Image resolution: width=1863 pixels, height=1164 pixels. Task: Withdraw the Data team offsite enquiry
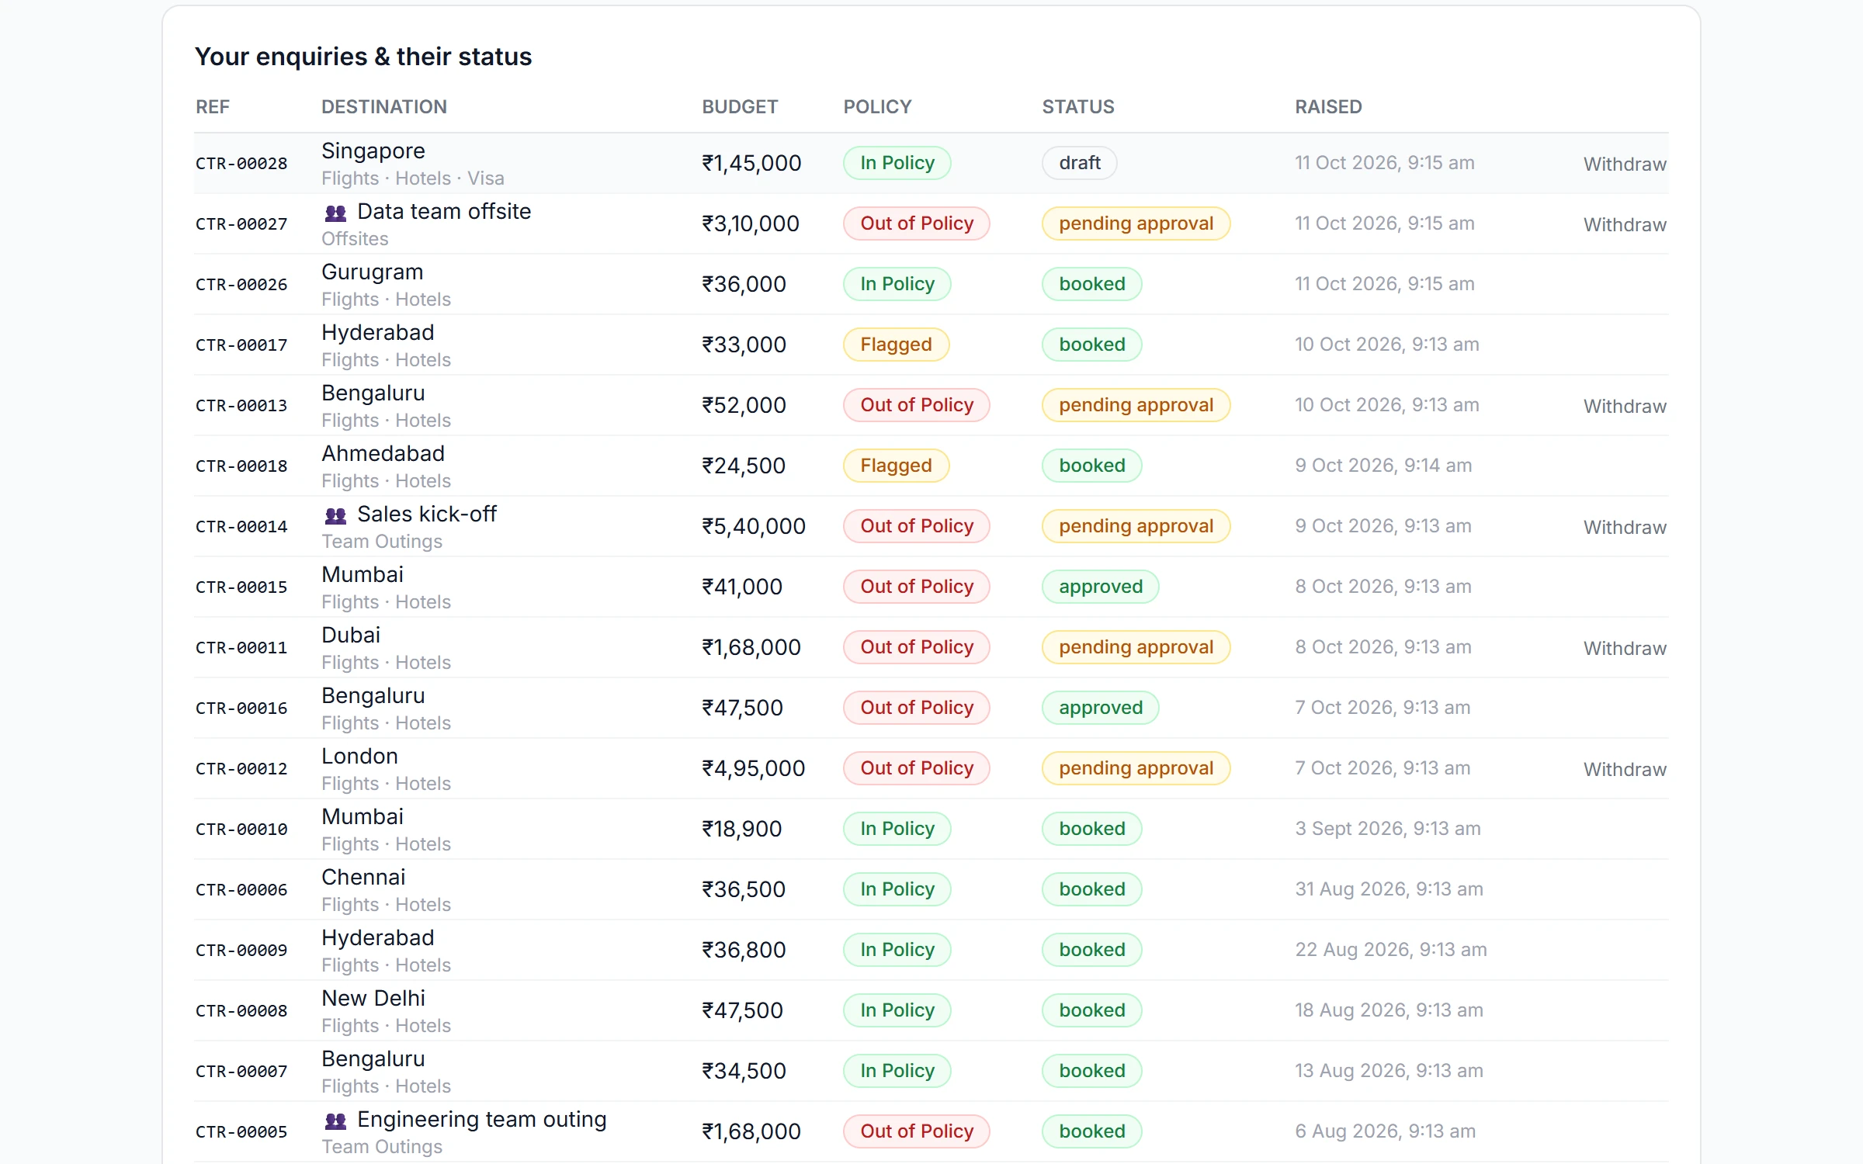(x=1625, y=224)
